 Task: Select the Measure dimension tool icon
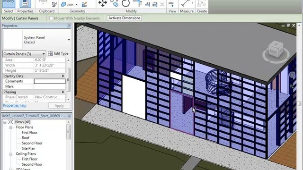tap(186, 3)
